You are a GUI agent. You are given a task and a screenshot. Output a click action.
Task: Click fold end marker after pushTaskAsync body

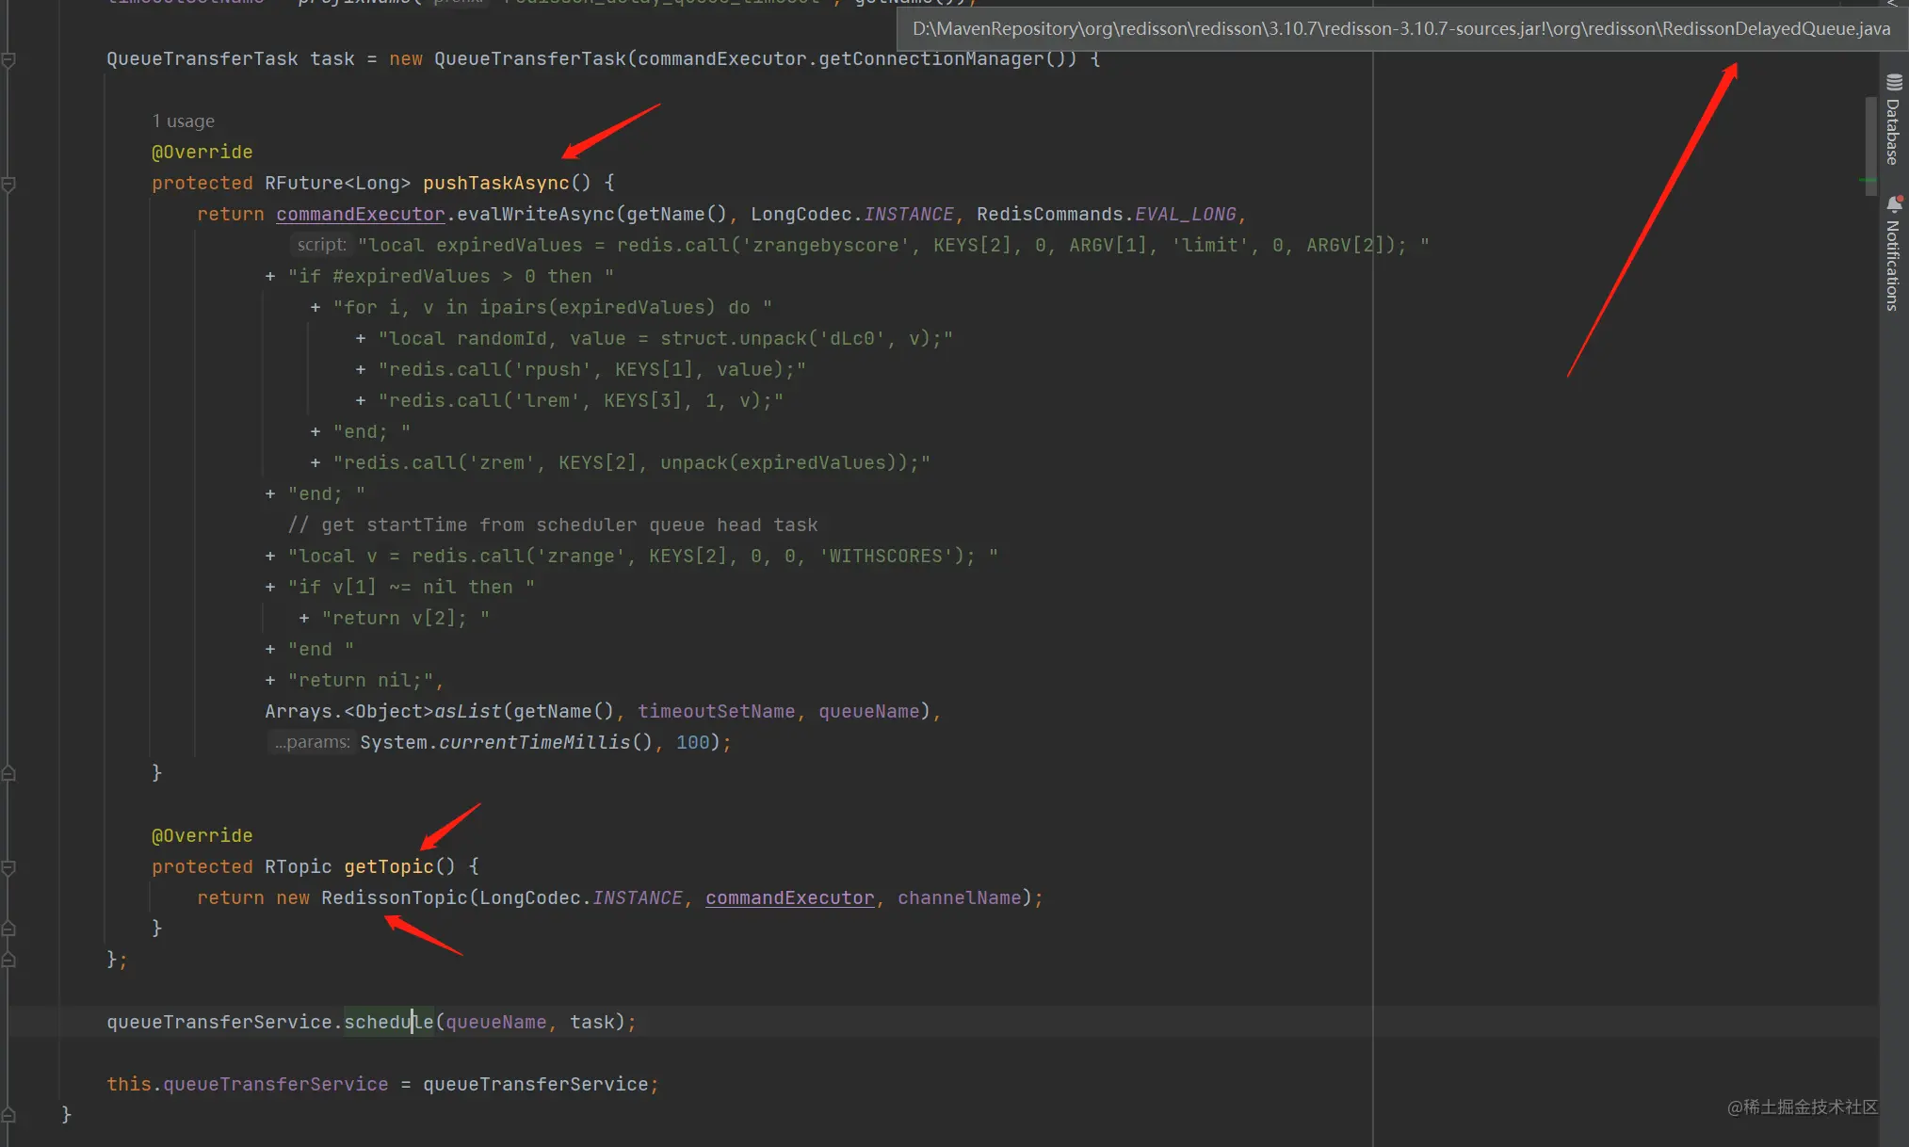click(8, 773)
